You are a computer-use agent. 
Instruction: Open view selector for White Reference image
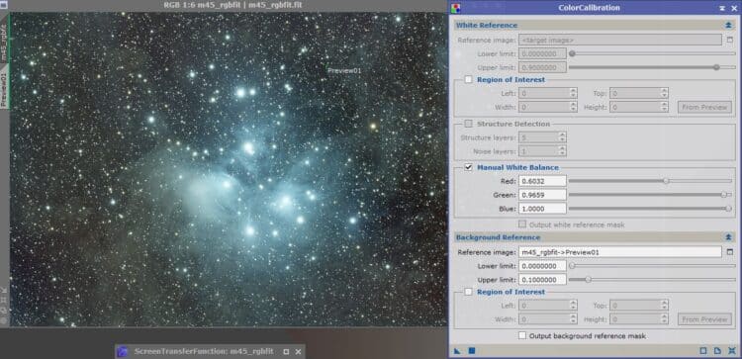[x=730, y=41]
